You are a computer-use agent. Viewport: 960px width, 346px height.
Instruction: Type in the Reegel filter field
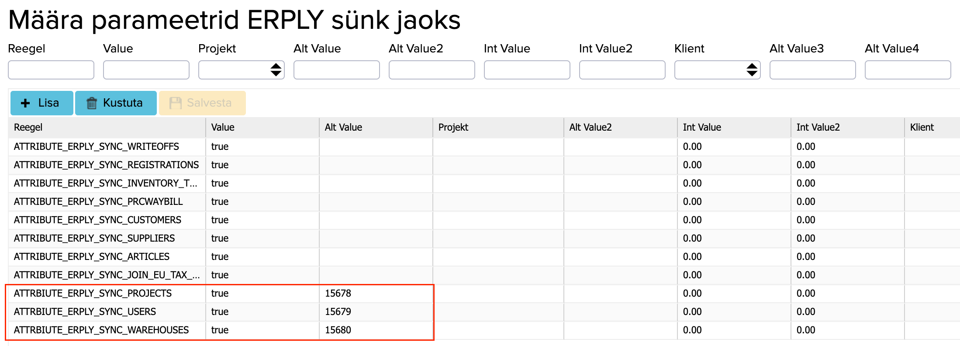point(51,70)
